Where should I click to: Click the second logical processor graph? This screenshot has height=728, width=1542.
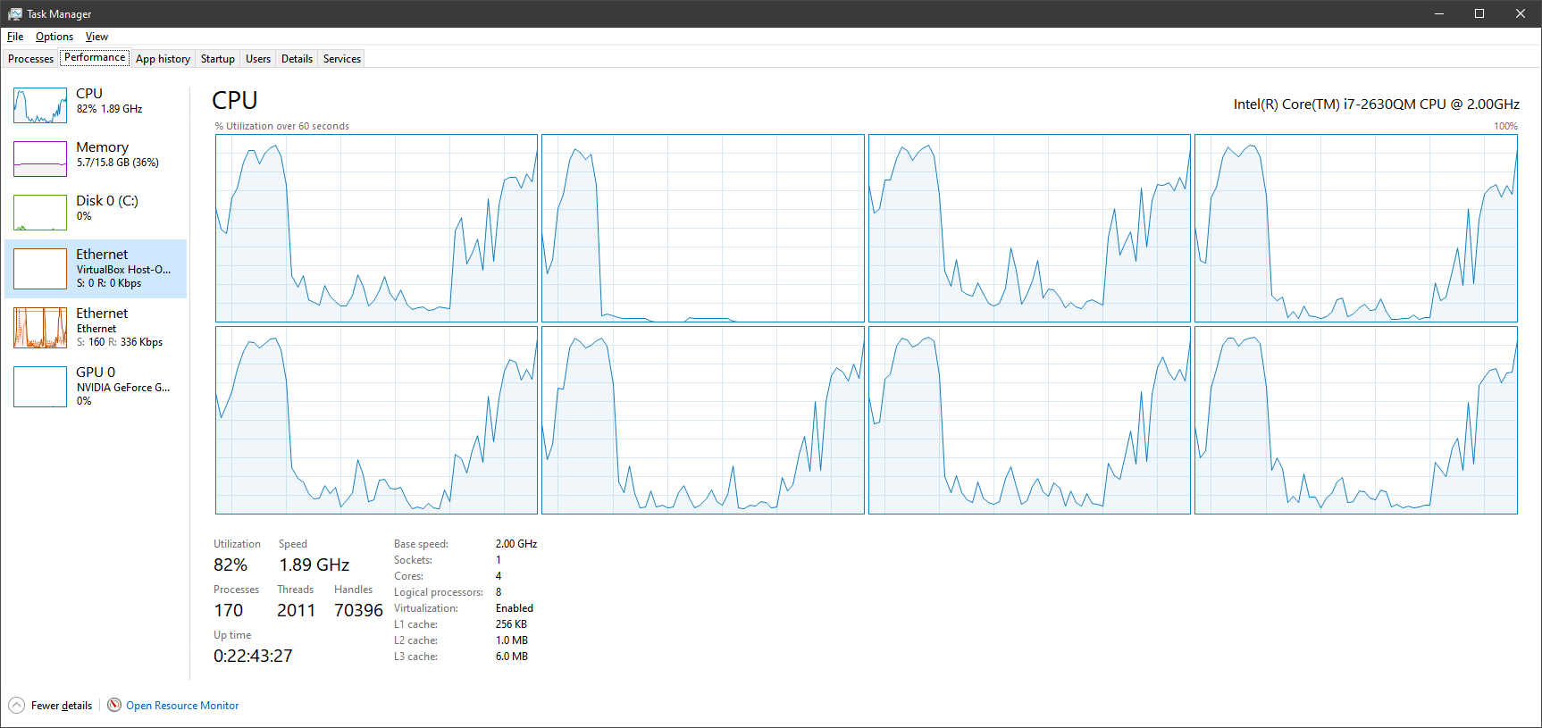tap(703, 228)
